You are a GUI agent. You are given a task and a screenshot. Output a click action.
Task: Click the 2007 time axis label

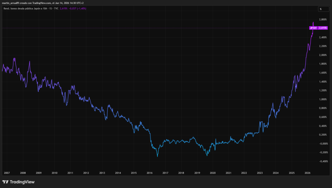coord(7,173)
